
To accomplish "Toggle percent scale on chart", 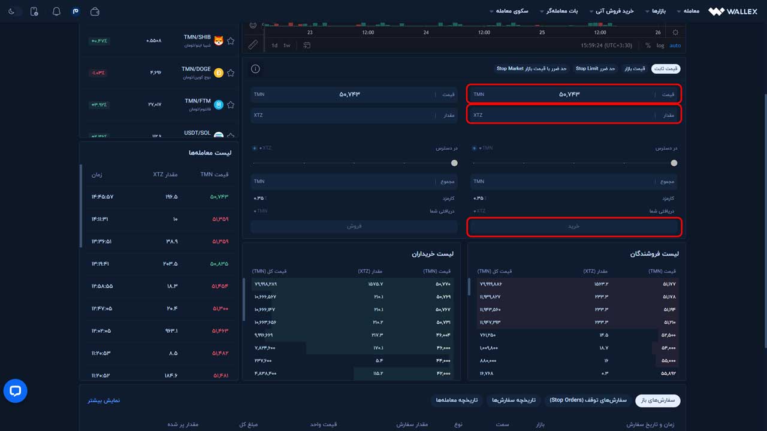I will point(648,45).
